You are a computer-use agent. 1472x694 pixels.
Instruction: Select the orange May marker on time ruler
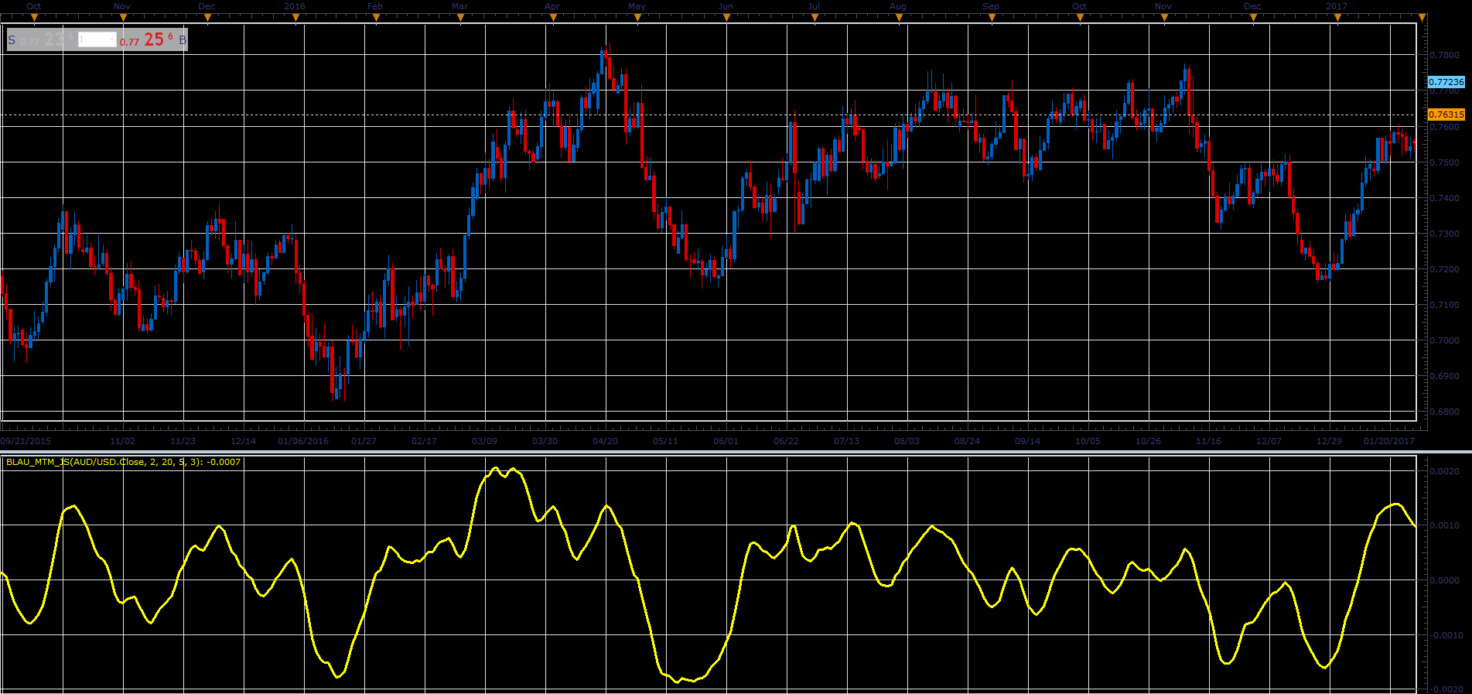tap(637, 18)
